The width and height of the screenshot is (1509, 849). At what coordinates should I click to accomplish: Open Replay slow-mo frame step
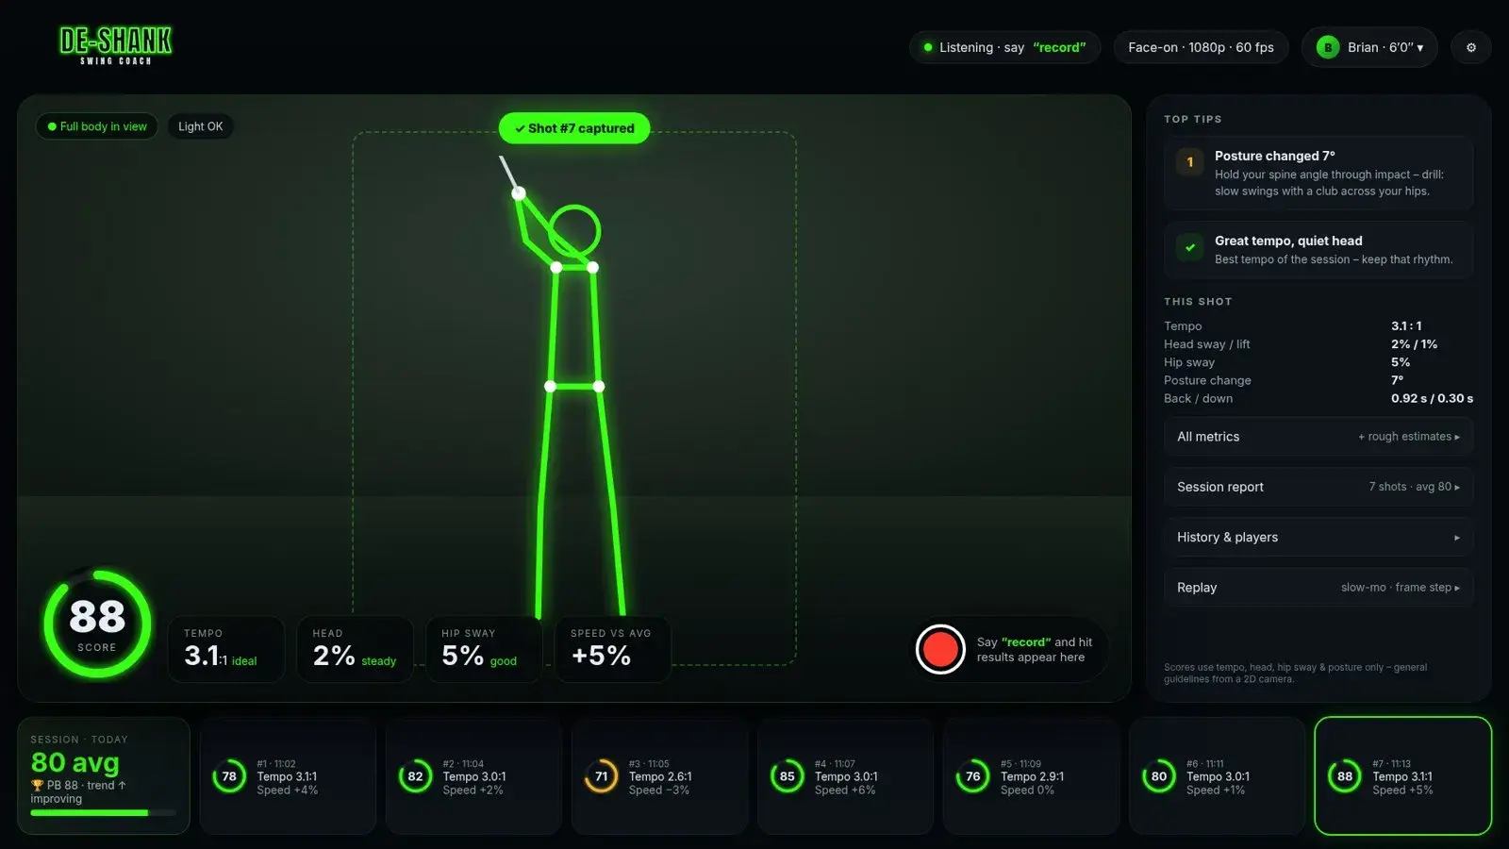coord(1318,587)
